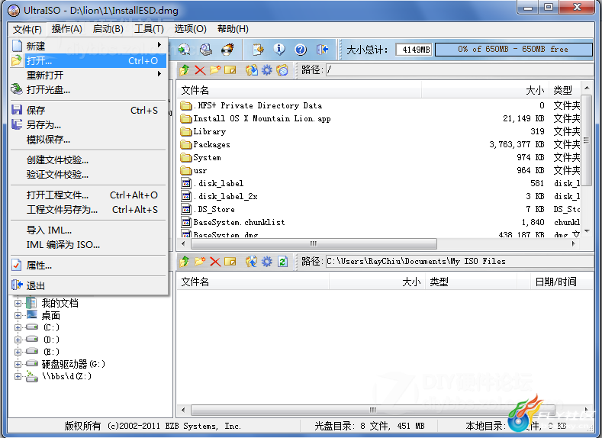Expand the 桌面 tree node
The width and height of the screenshot is (602, 438).
click(18, 316)
